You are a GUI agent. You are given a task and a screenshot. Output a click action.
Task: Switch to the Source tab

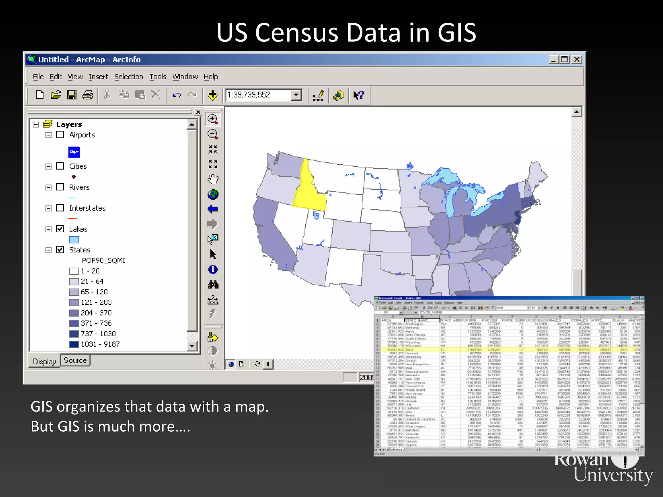[x=75, y=360]
